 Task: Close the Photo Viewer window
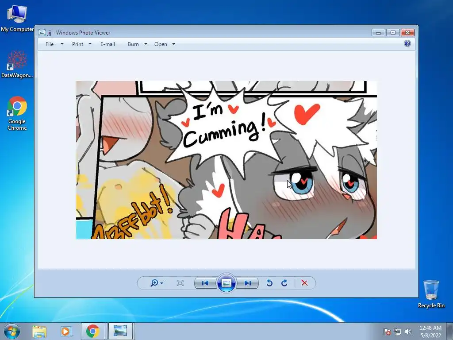pos(407,32)
